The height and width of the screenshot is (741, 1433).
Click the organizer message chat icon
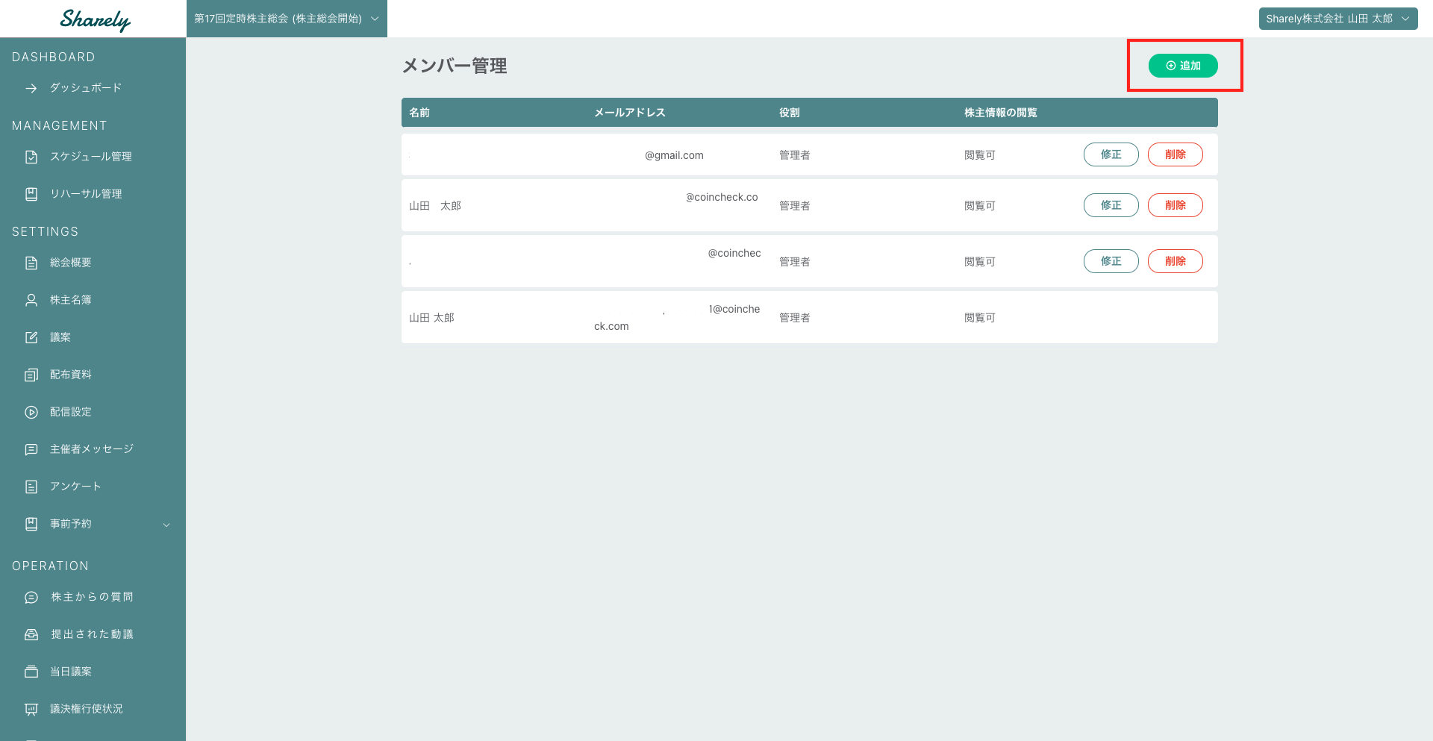click(x=31, y=449)
